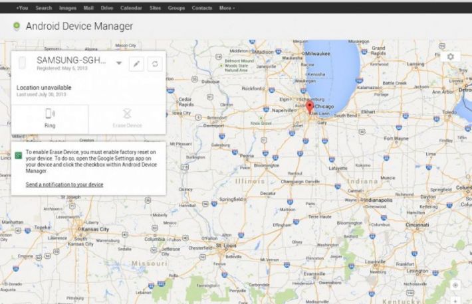Screen dimensions: 472x304
Task: Click the Android Device Manager logo pin
Action: tap(16, 27)
